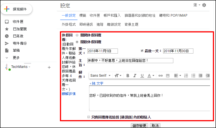
Task: Open the settings gear menu
Action: click(204, 5)
